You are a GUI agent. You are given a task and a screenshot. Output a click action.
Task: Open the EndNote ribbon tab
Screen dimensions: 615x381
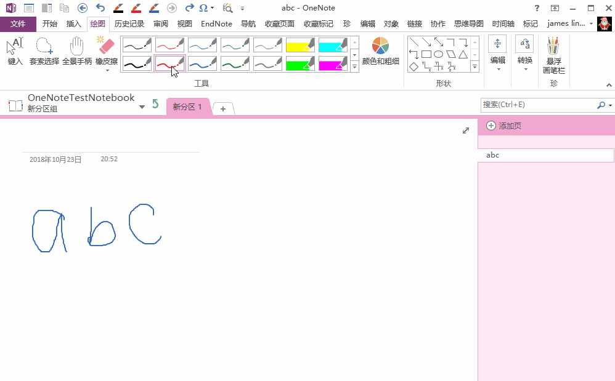pos(216,23)
